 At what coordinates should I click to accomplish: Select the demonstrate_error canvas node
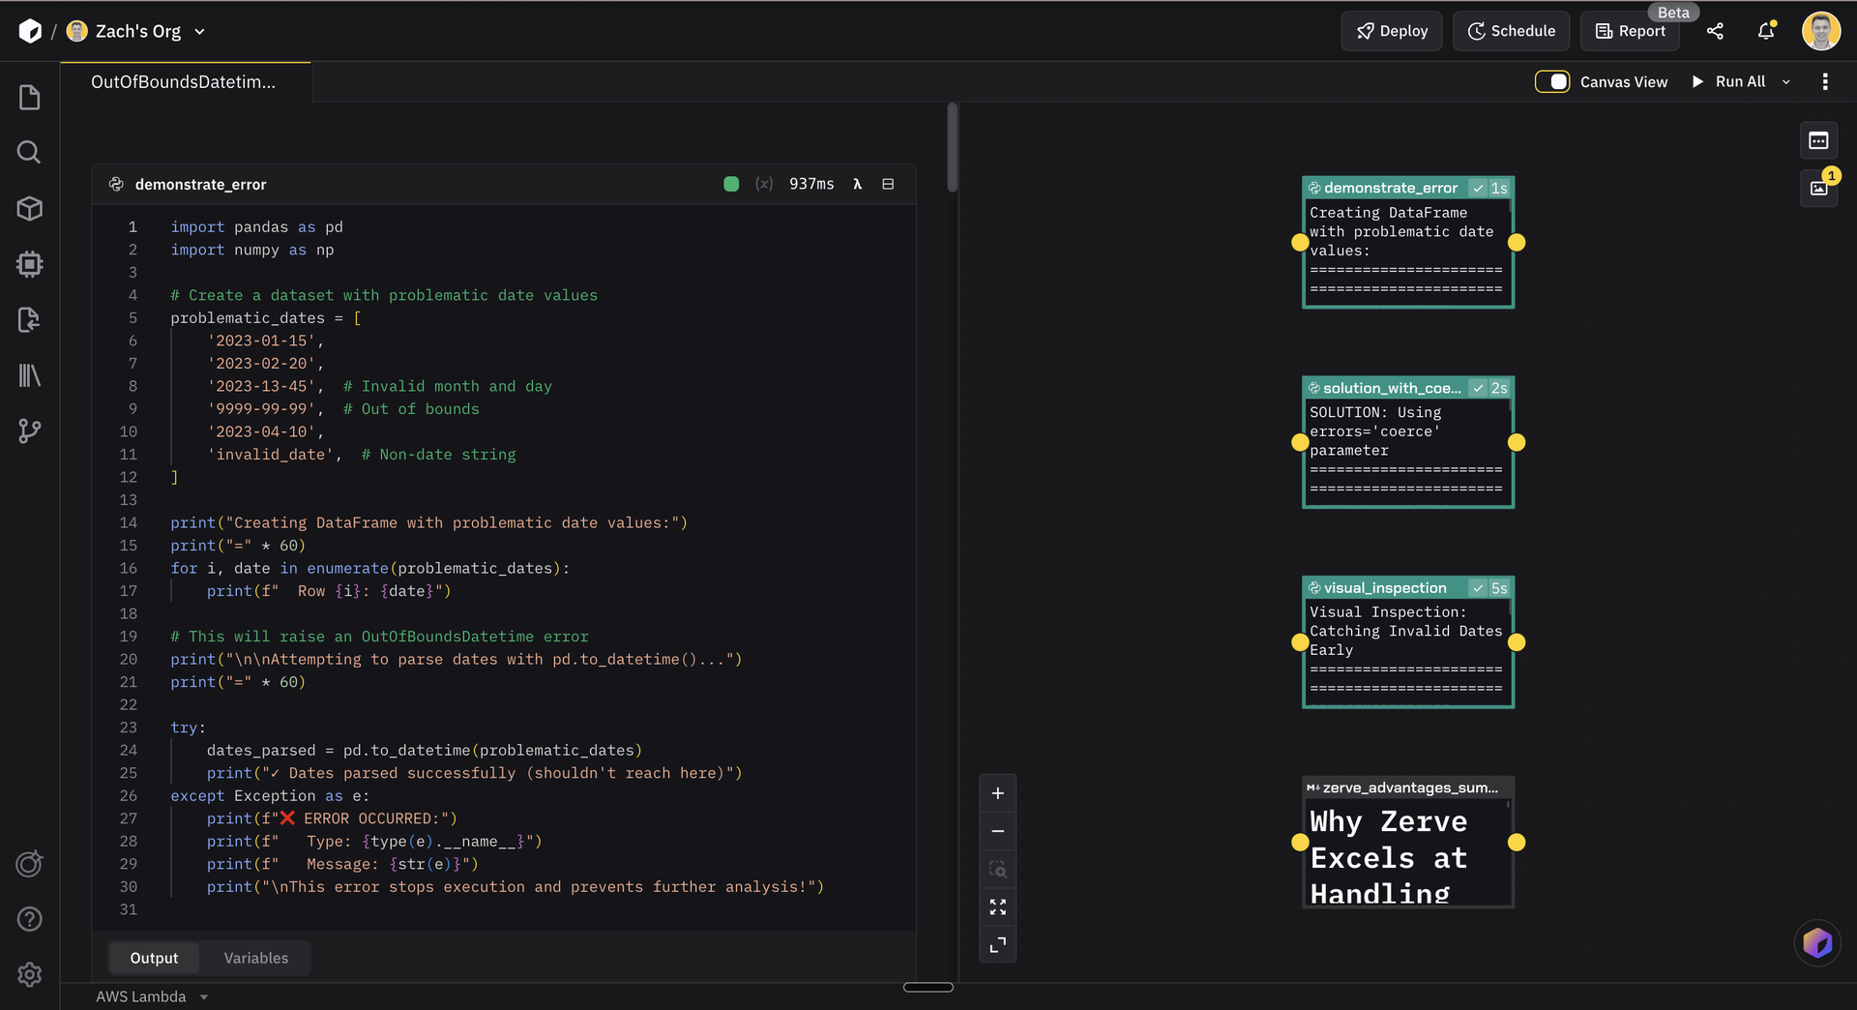pyautogui.click(x=1408, y=243)
